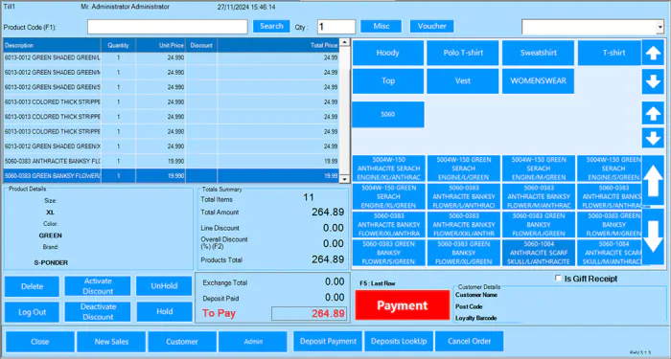The width and height of the screenshot is (671, 359).
Task: Click the order list scrollbar's top arrow
Action: 345,43
